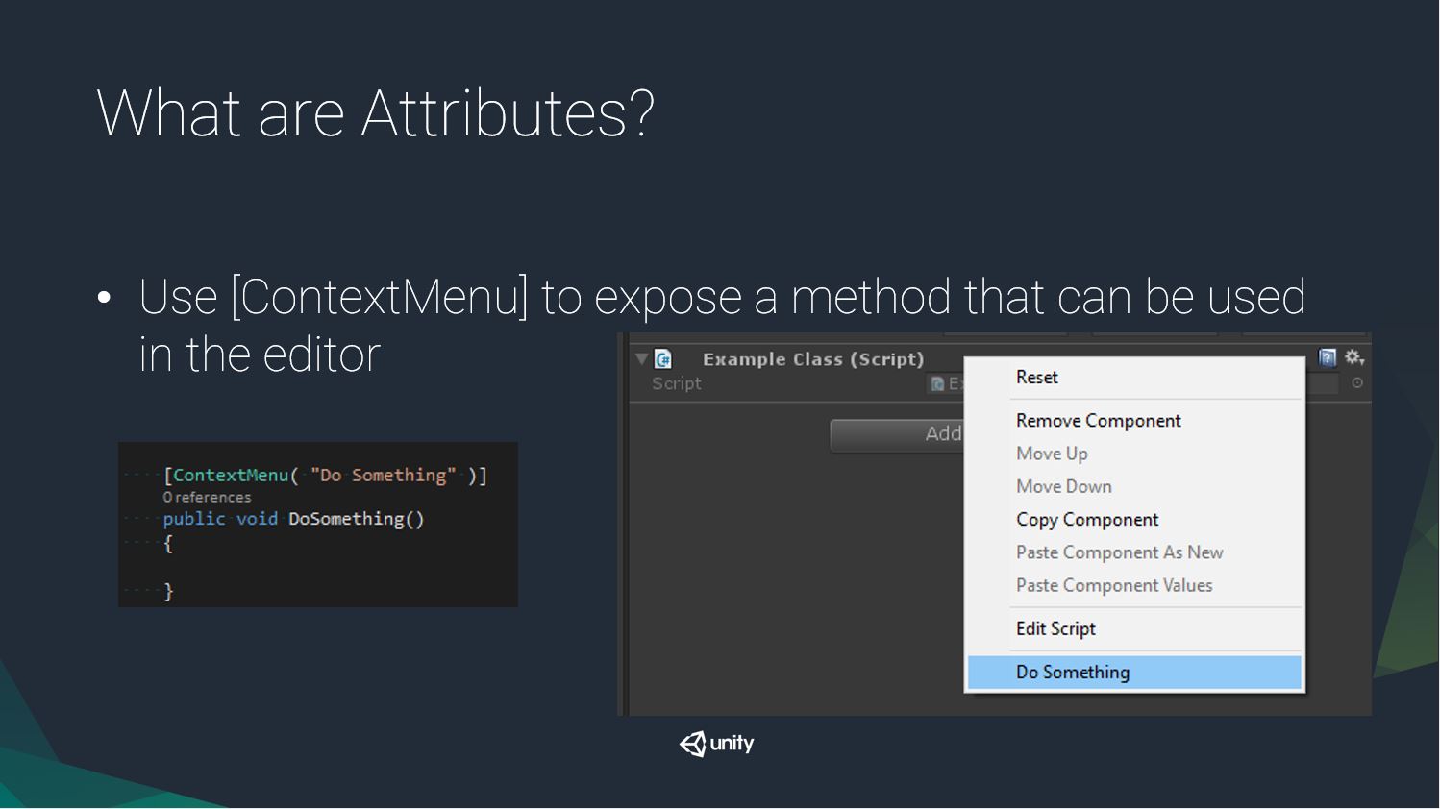Open the component help book icon

click(1328, 357)
